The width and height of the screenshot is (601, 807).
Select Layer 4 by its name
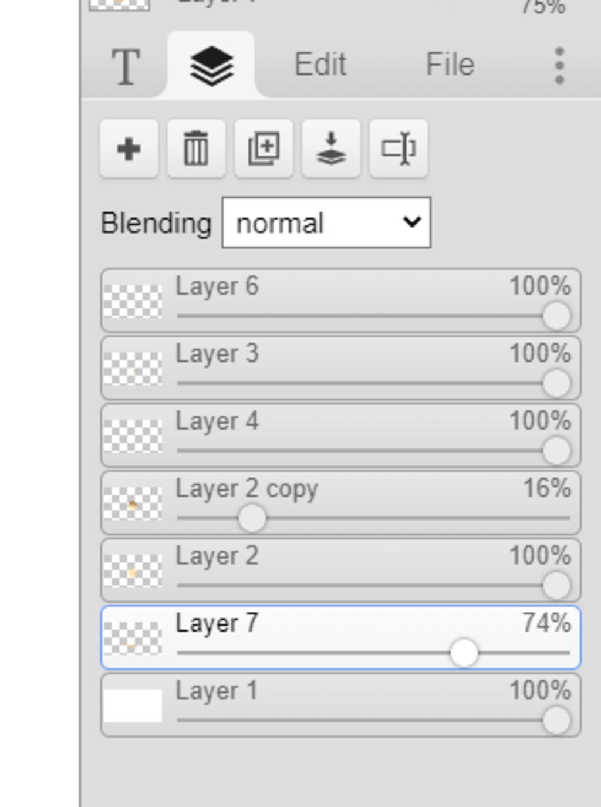[217, 421]
